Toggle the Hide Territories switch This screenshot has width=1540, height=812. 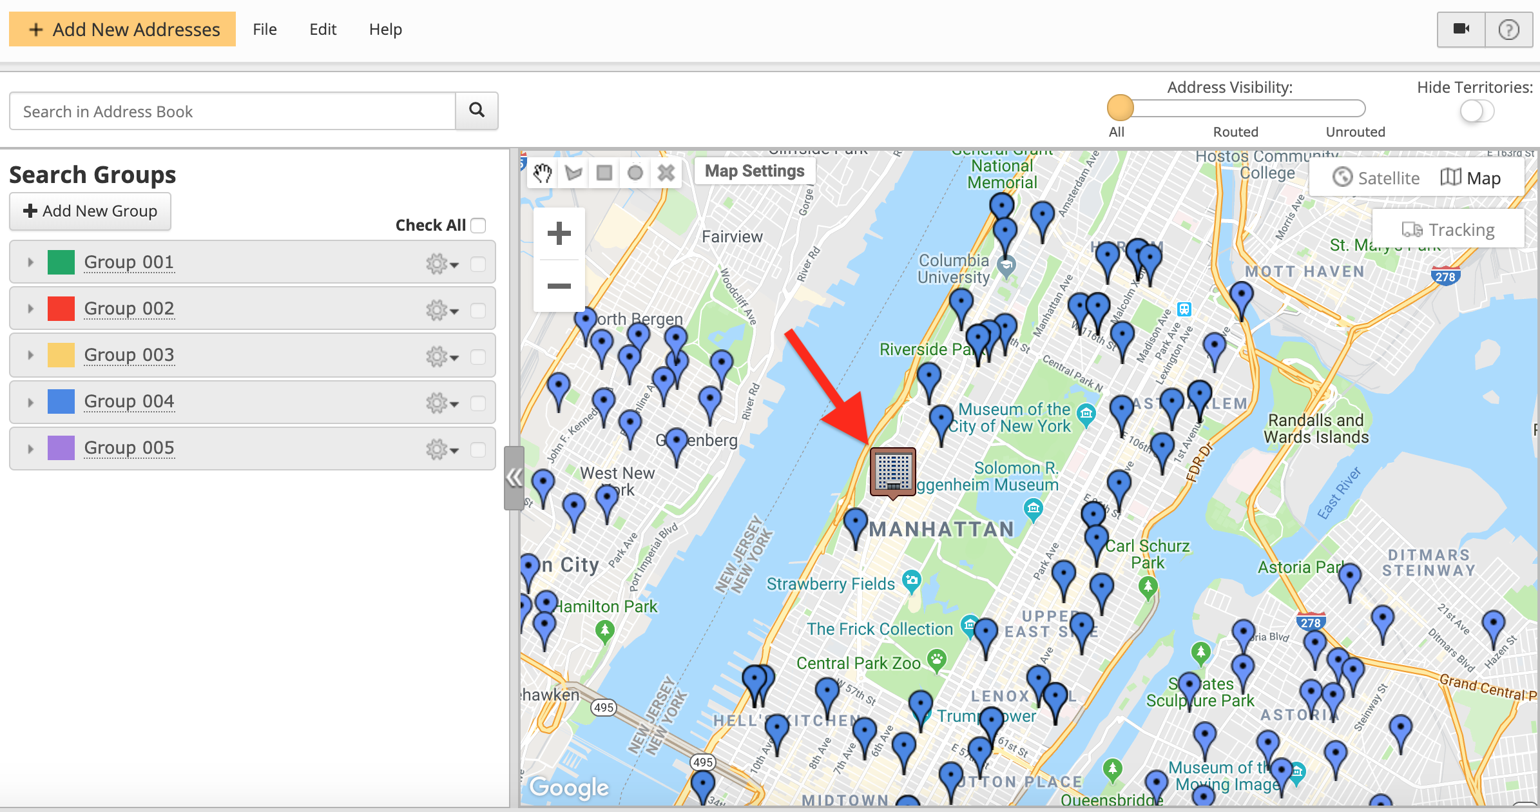tap(1477, 111)
